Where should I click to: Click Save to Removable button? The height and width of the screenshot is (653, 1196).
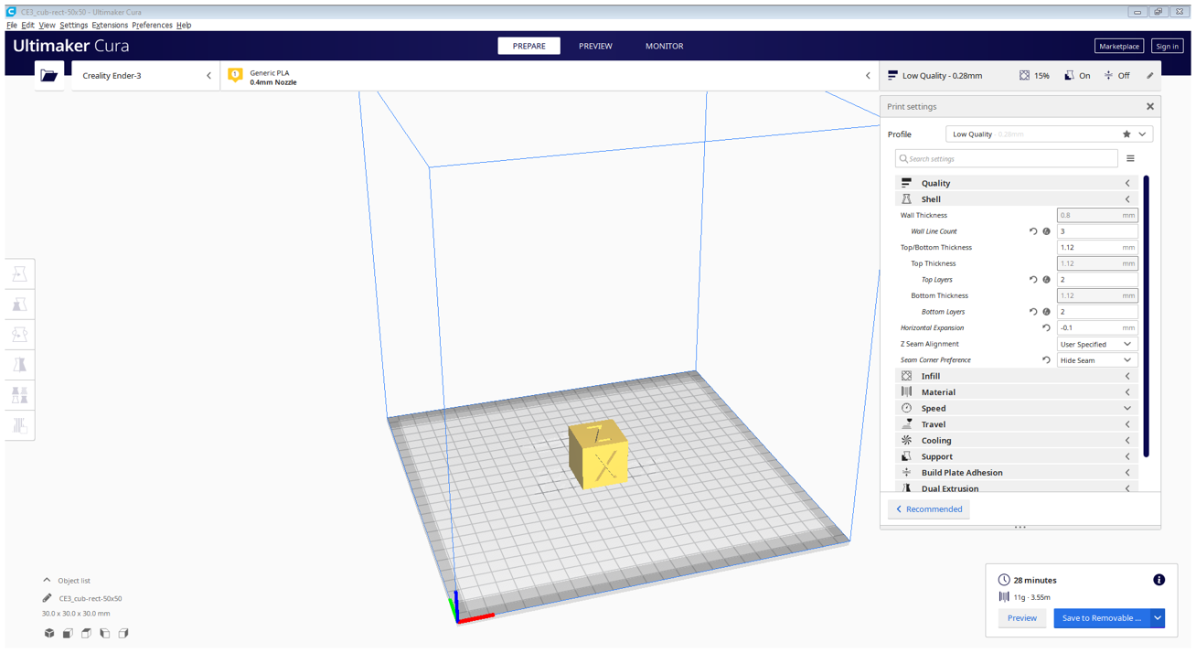(x=1102, y=618)
